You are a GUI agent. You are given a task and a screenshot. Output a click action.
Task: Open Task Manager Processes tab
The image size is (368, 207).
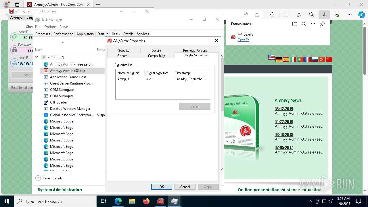(x=43, y=34)
